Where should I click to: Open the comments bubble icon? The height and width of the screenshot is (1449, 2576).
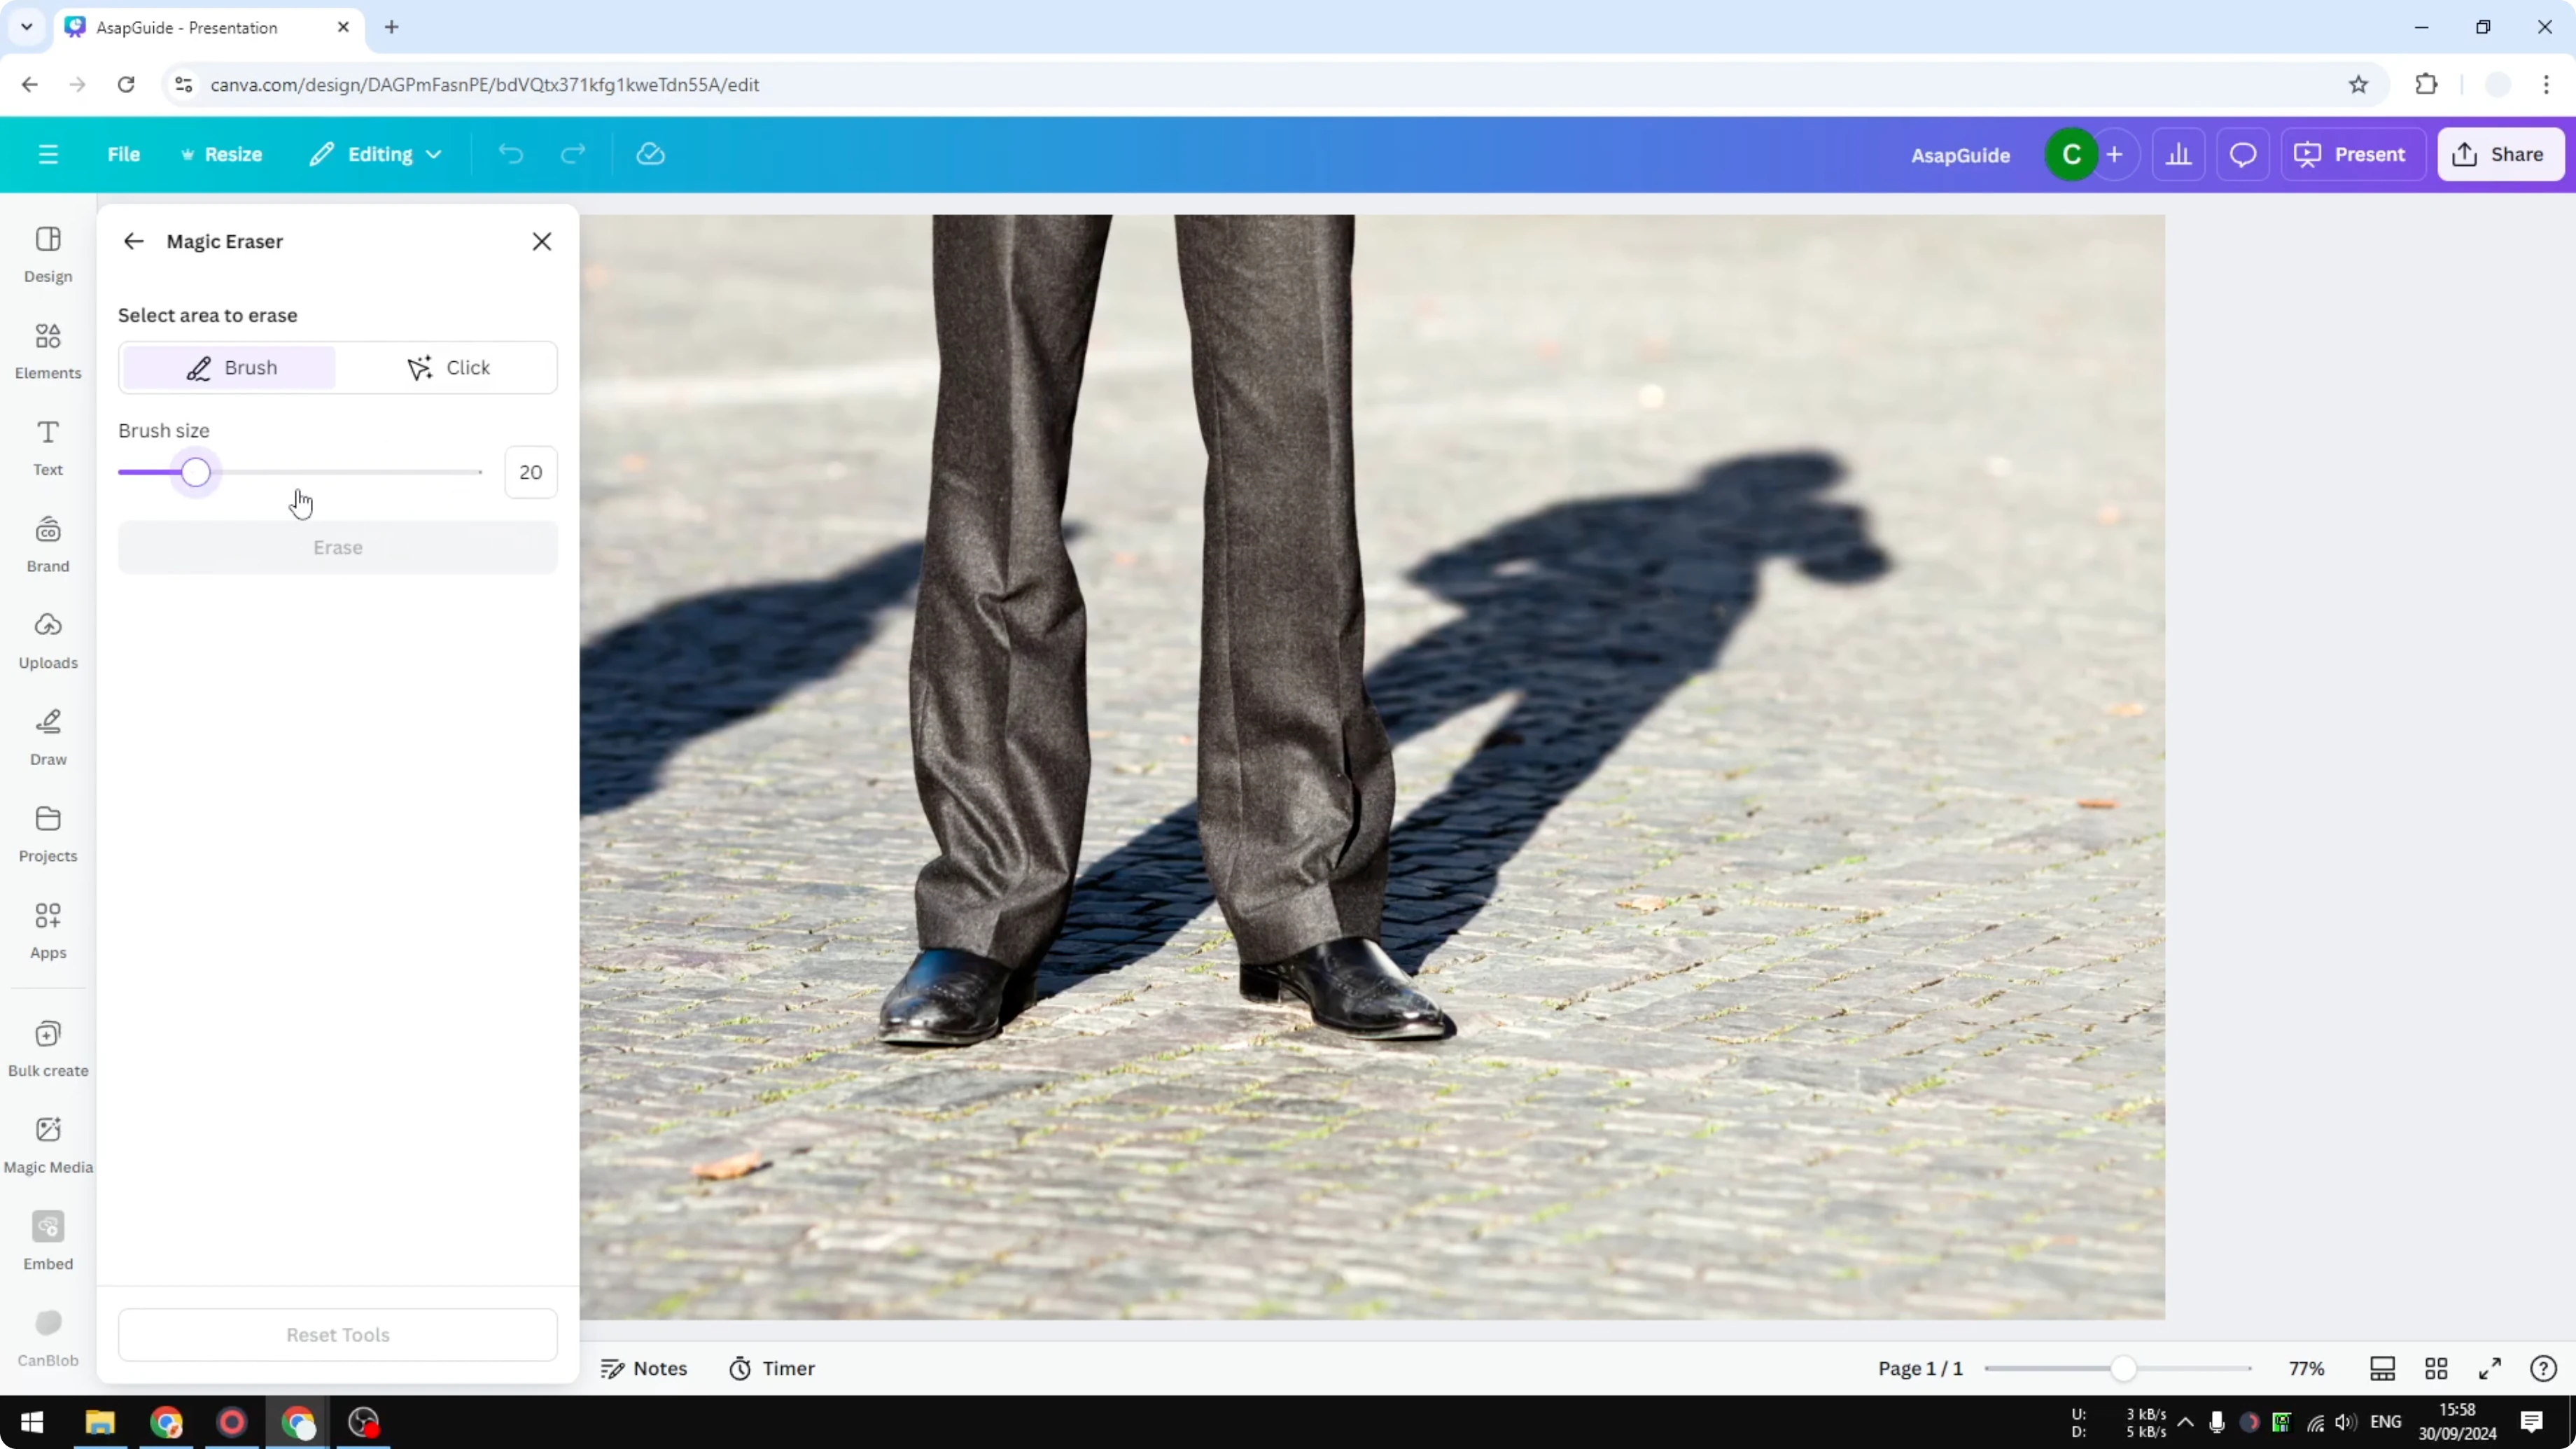(2243, 154)
